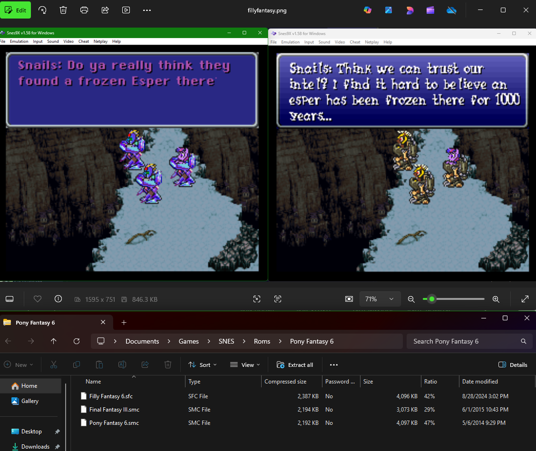Open the Copilot icon in Photos title bar

pyautogui.click(x=368, y=10)
